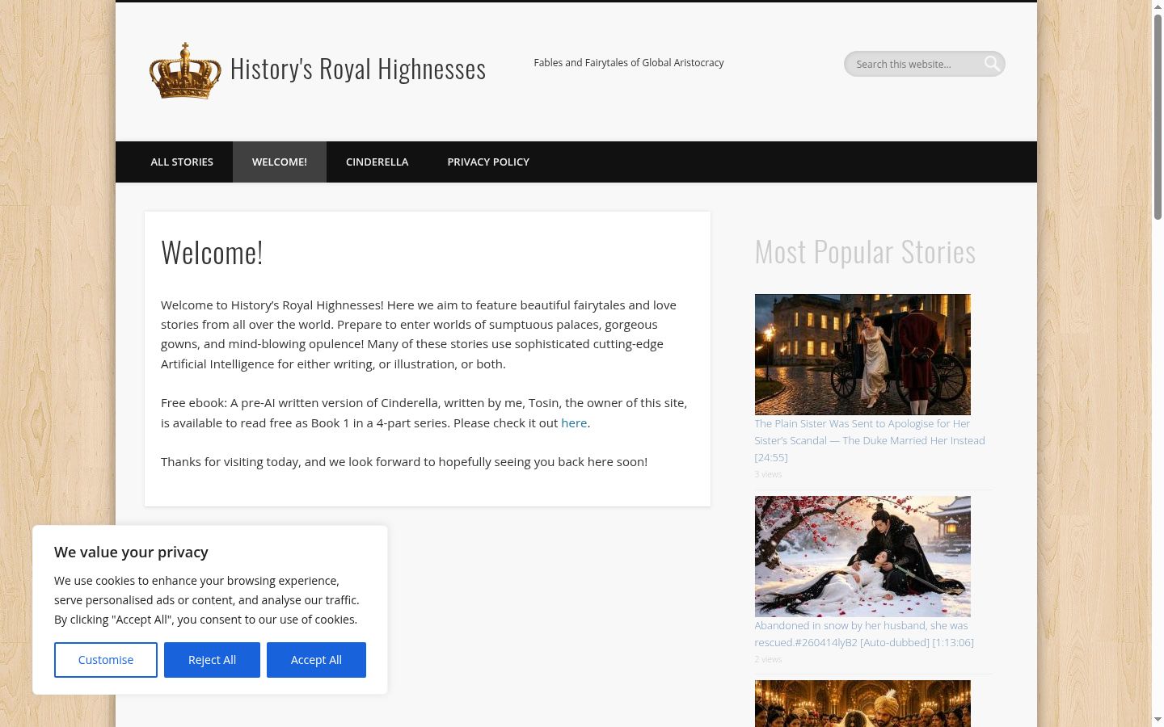Click the search magnifier icon
Image resolution: width=1164 pixels, height=727 pixels.
(x=992, y=64)
